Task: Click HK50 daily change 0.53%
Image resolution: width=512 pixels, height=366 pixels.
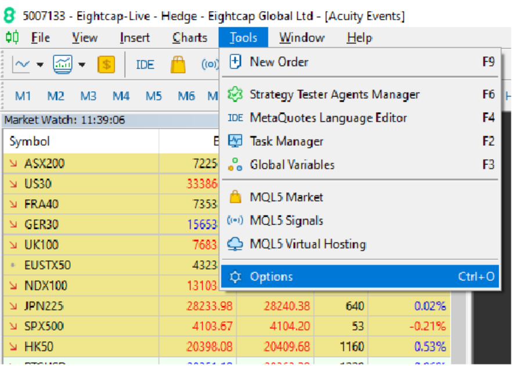Action: pyautogui.click(x=430, y=346)
